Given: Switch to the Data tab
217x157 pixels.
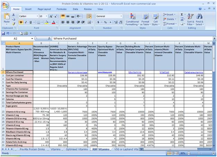Looking at the screenshot, I should (75, 9).
